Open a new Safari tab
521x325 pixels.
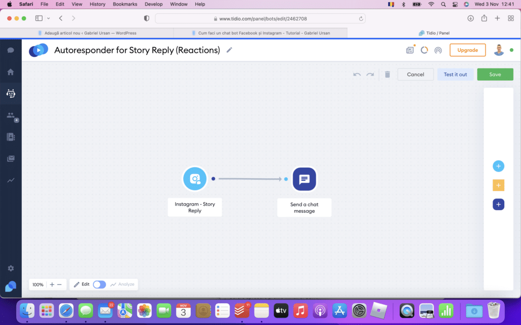498,18
